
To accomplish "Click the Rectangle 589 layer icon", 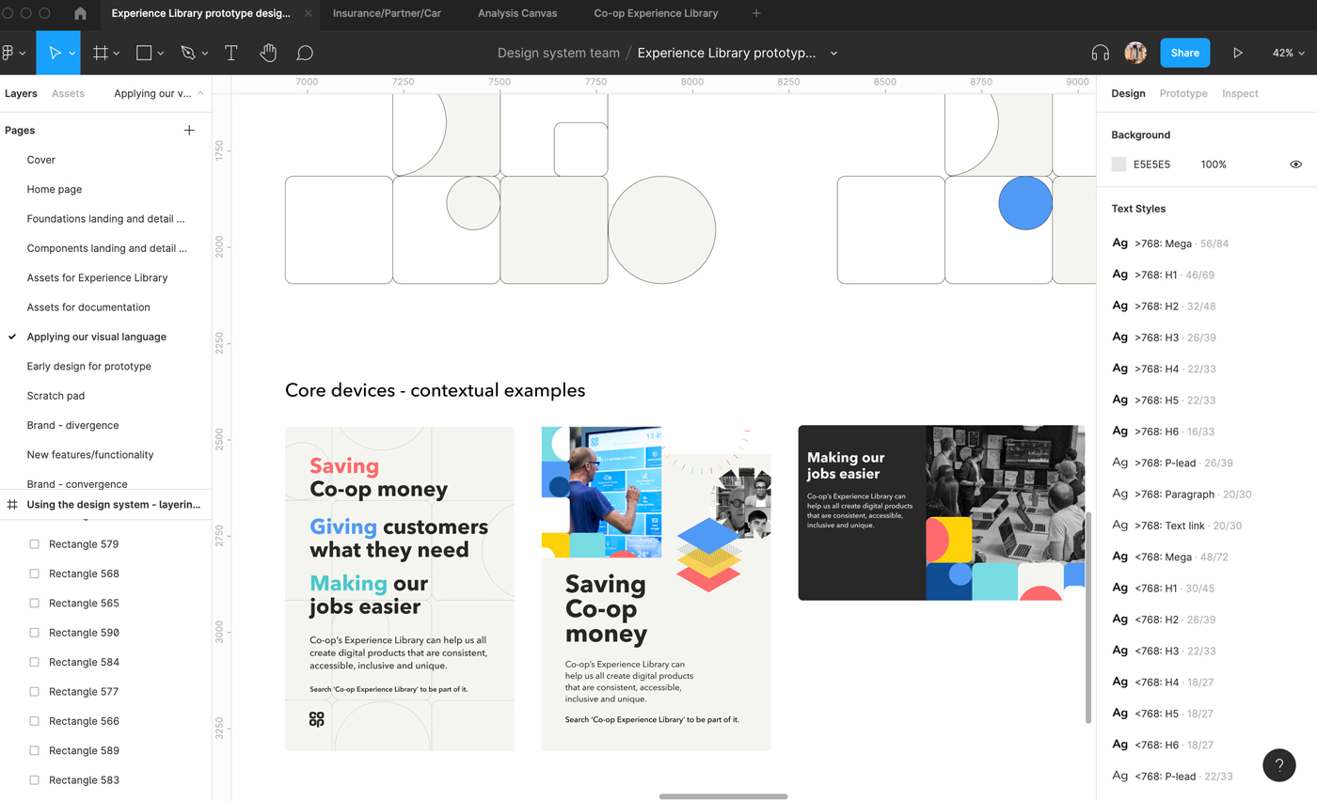I will pyautogui.click(x=35, y=750).
